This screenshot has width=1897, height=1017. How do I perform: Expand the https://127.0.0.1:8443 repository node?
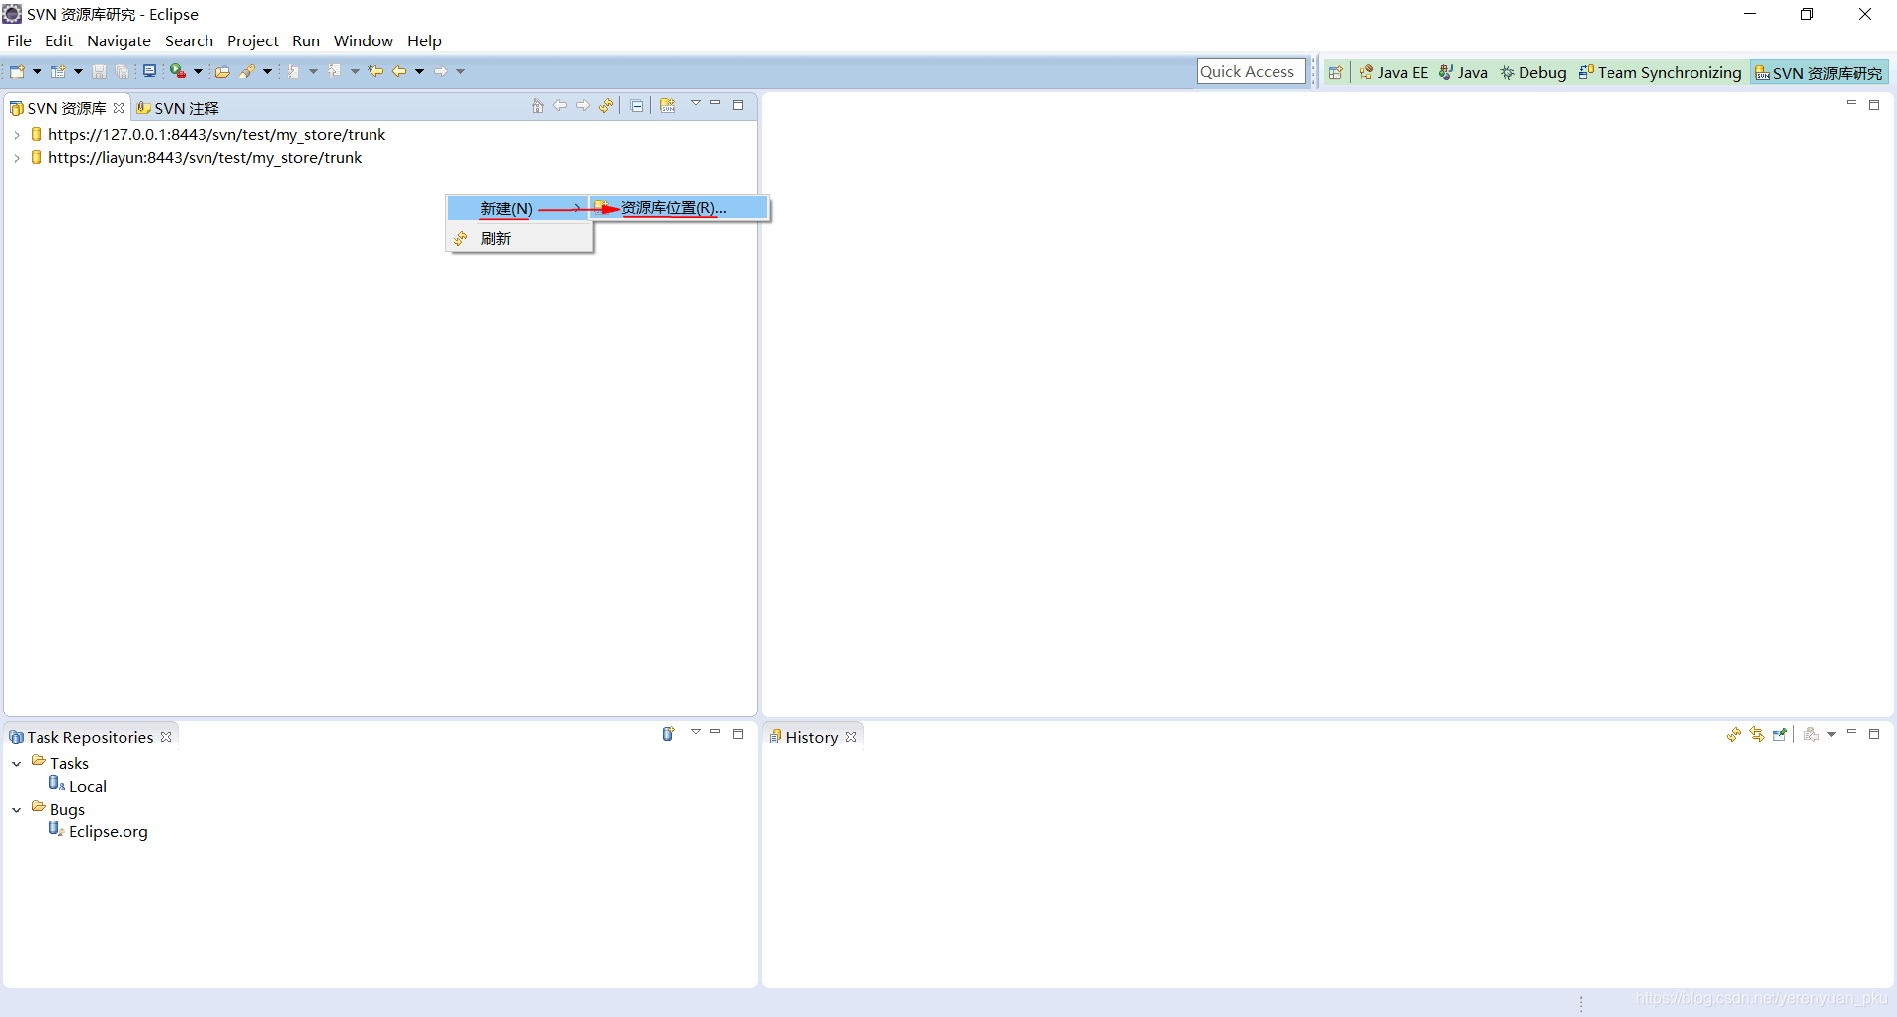coord(17,135)
